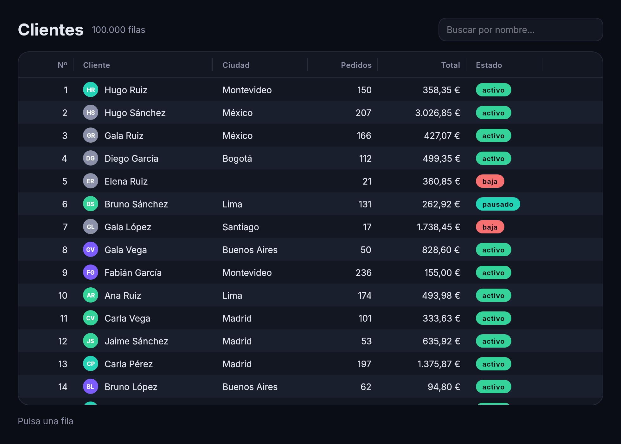This screenshot has width=621, height=444.
Task: Click the GL avatar of Gala López
Action: pyautogui.click(x=91, y=227)
